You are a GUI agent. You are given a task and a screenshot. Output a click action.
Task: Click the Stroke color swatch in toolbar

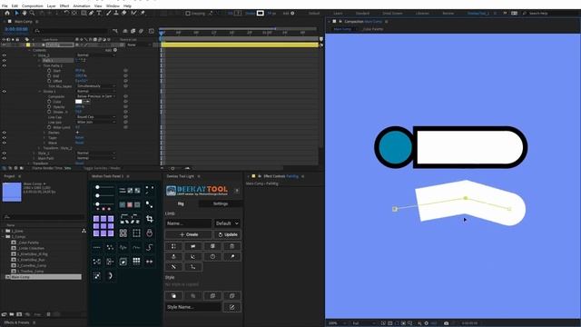[261, 13]
